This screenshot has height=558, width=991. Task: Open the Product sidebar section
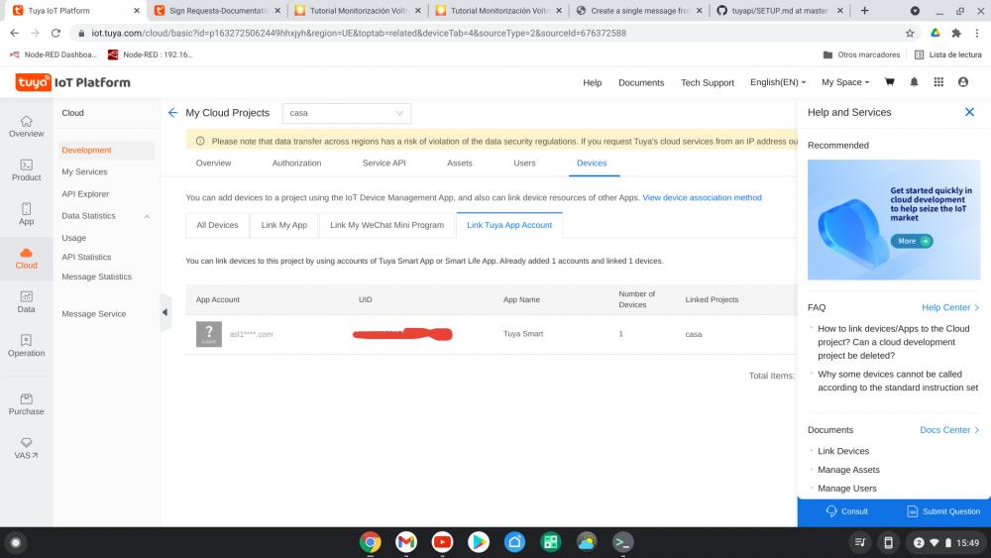26,170
